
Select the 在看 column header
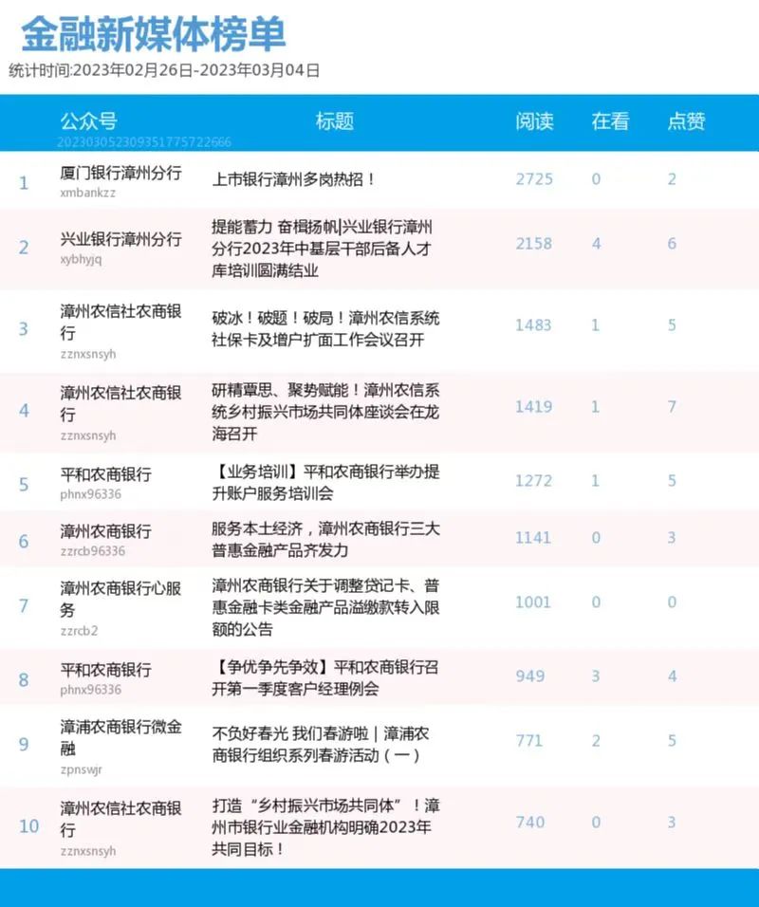610,121
